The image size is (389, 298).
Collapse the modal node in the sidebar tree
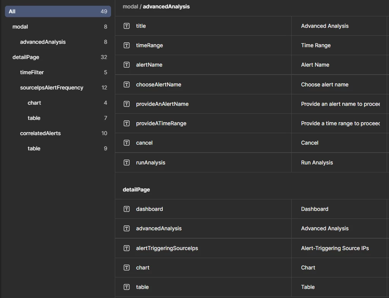pos(20,27)
